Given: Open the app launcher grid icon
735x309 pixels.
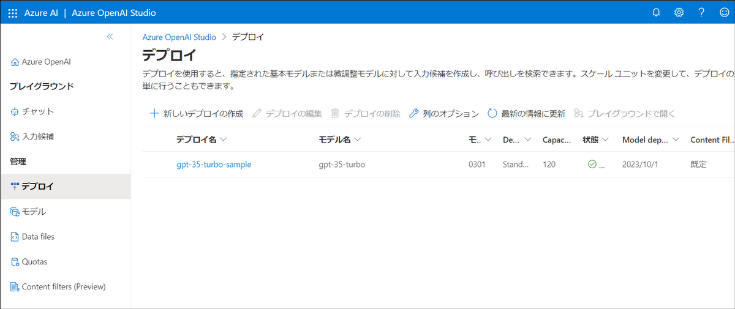Looking at the screenshot, I should tap(12, 12).
